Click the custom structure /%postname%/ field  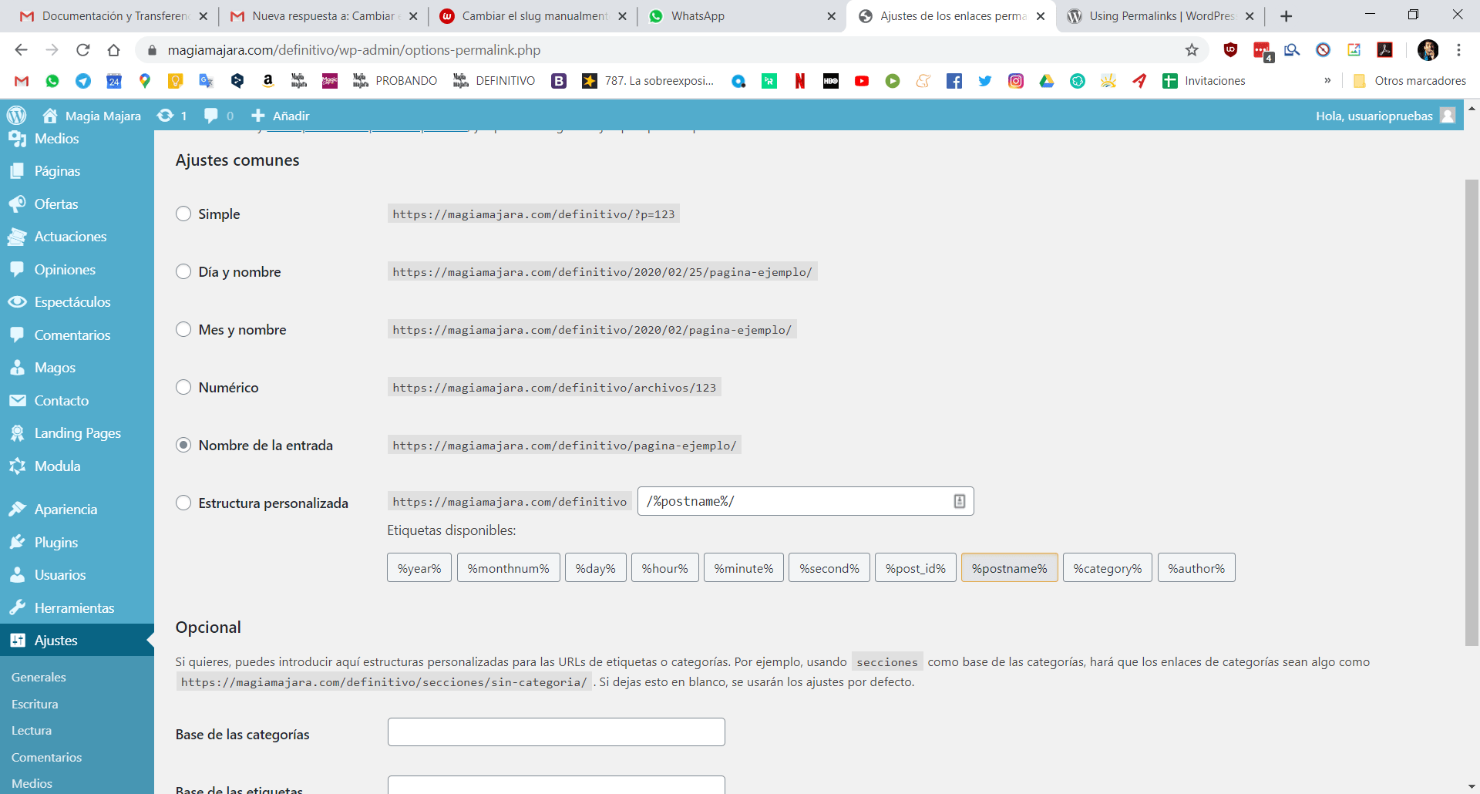(806, 501)
